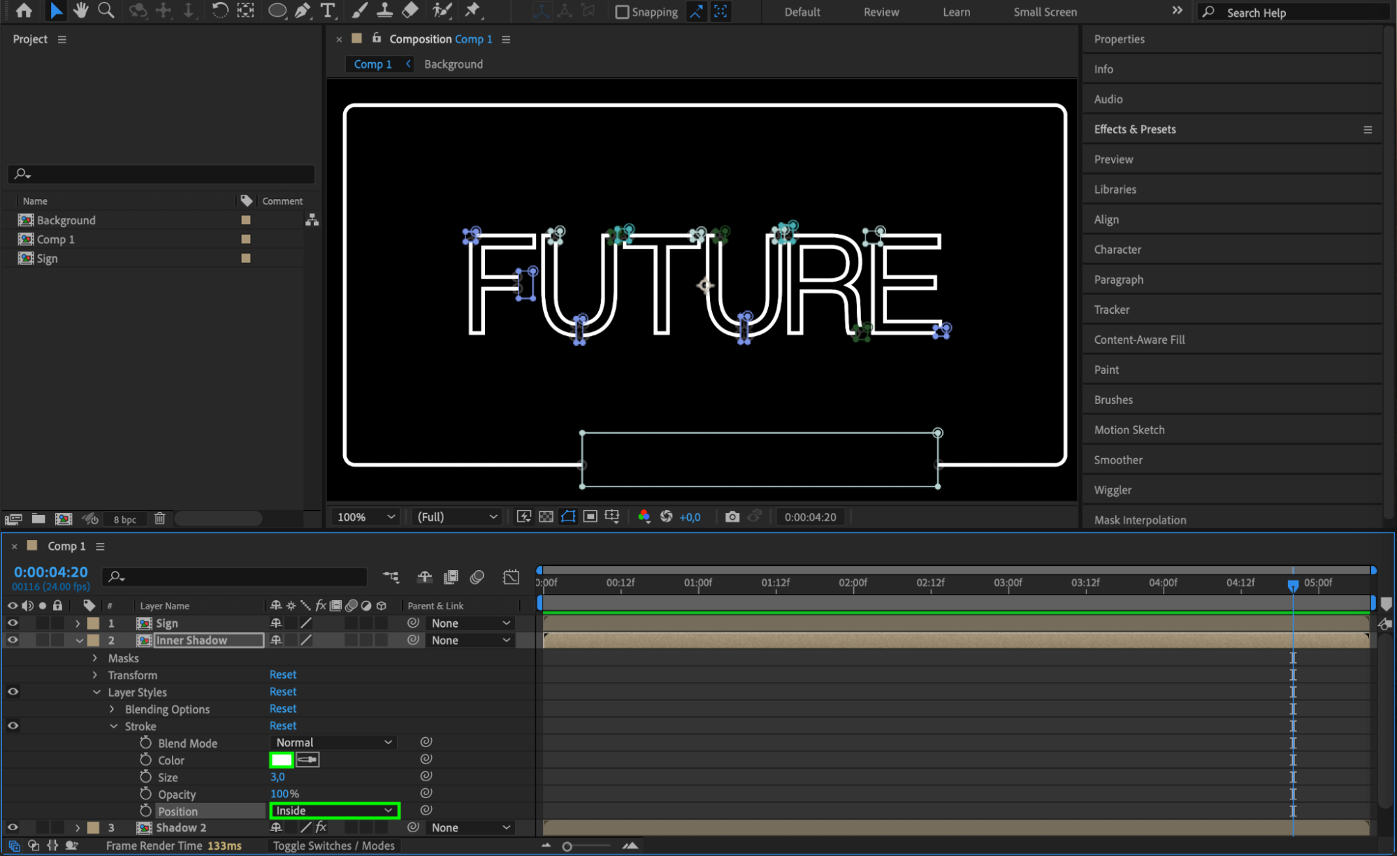Viewport: 1397px width, 856px height.
Task: Switch to Small Screen workspace
Action: tap(1045, 12)
